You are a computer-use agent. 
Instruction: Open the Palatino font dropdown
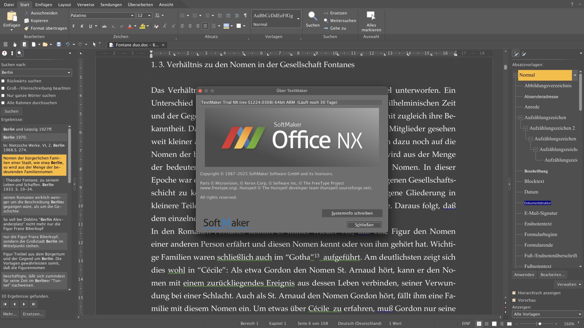tap(132, 15)
